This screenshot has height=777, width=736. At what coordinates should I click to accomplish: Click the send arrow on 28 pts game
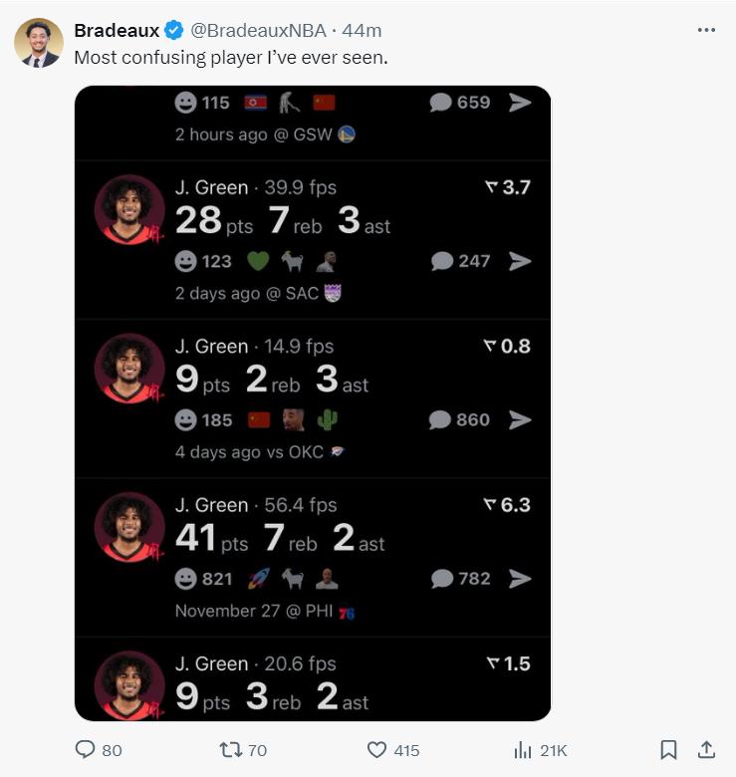520,261
